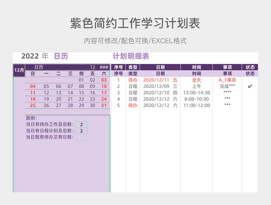Select calendar date 05
The width and height of the screenshot is (271, 205).
click(x=46, y=87)
